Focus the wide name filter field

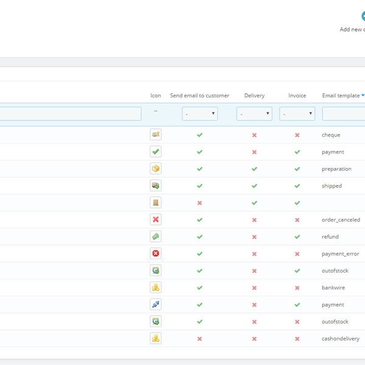click(71, 114)
